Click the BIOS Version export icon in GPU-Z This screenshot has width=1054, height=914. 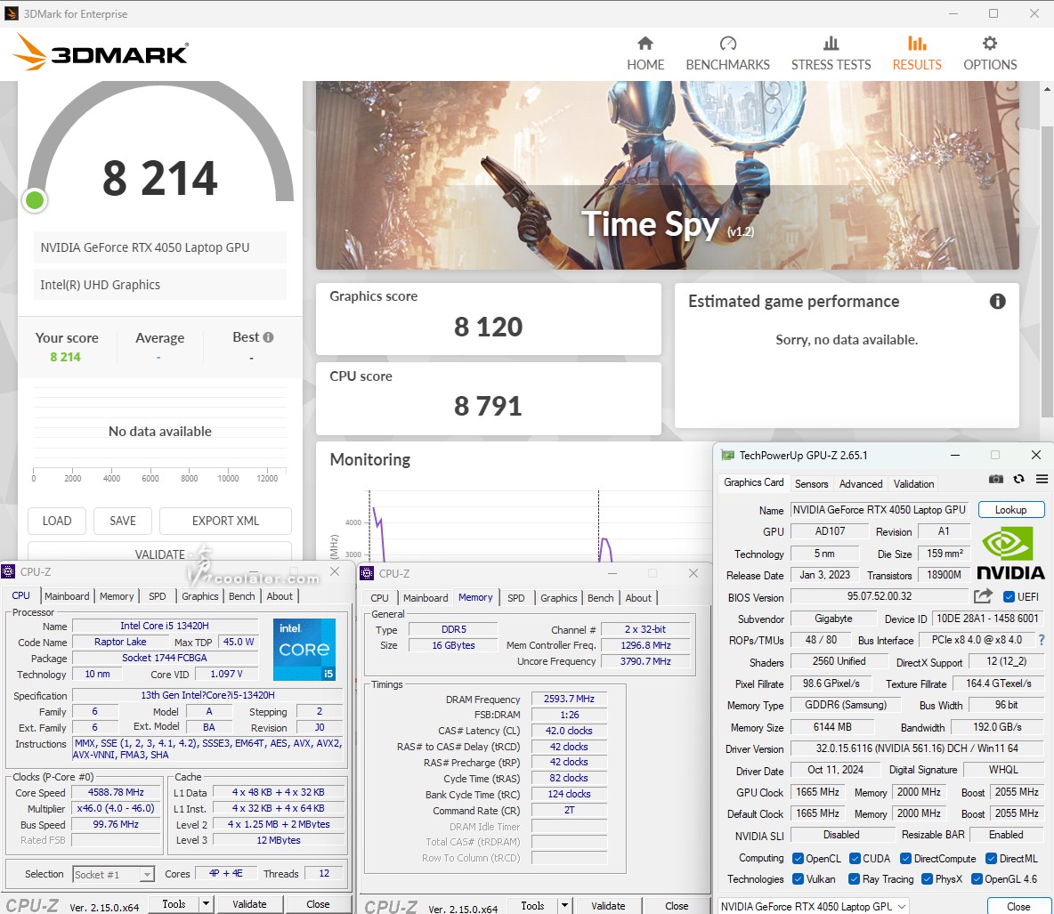pos(983,596)
